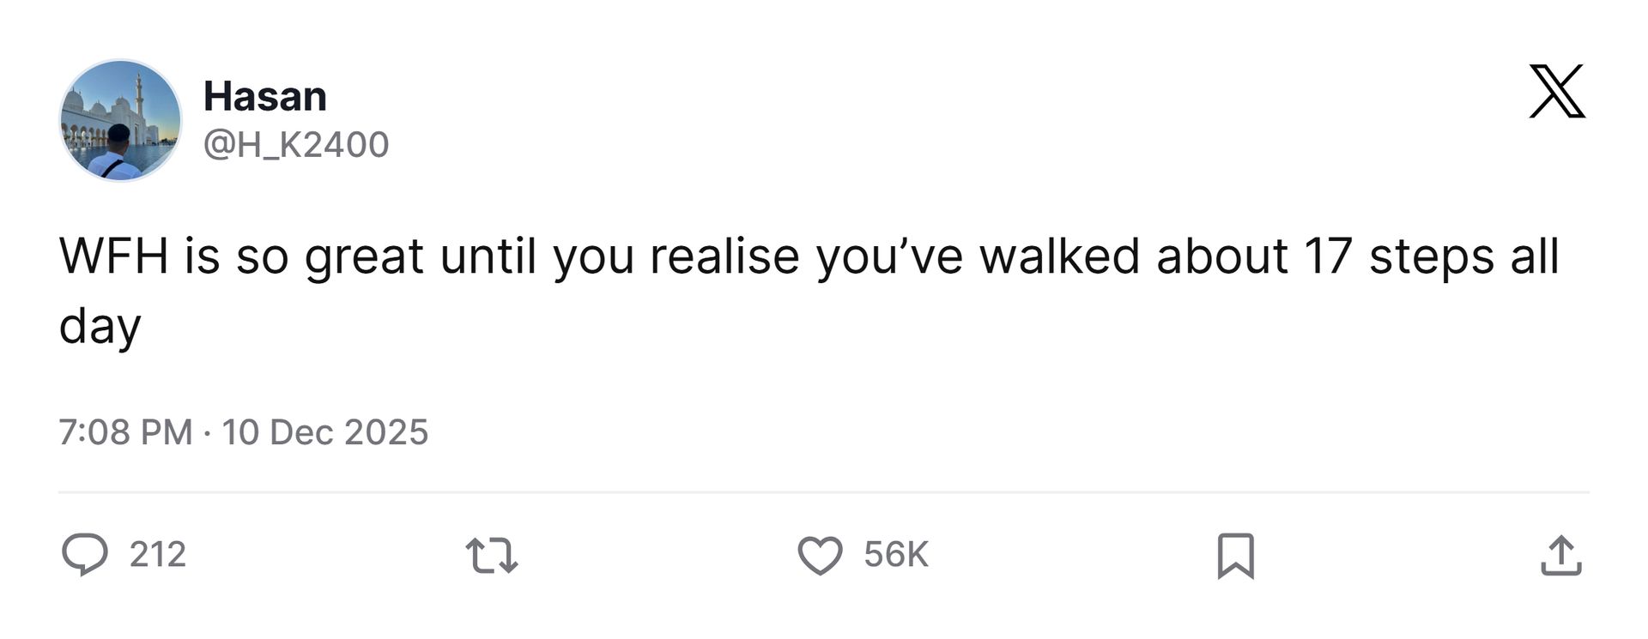Image resolution: width=1648 pixels, height=639 pixels.
Task: Click the word "until" in the tweet
Action: (488, 256)
